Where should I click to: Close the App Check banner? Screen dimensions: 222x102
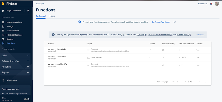(x=175, y=22)
